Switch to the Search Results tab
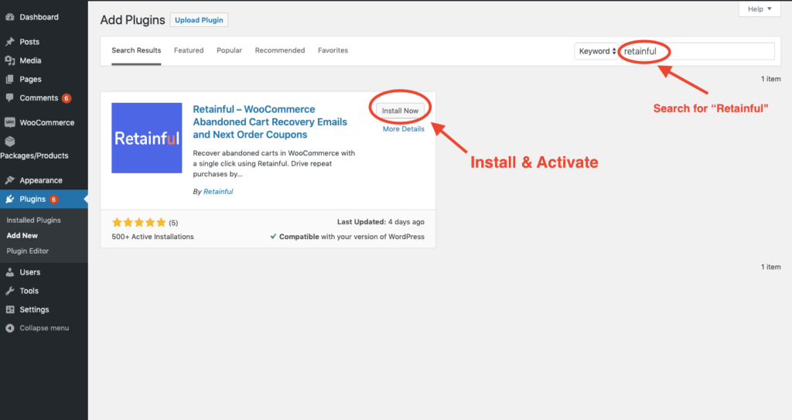 click(x=136, y=50)
